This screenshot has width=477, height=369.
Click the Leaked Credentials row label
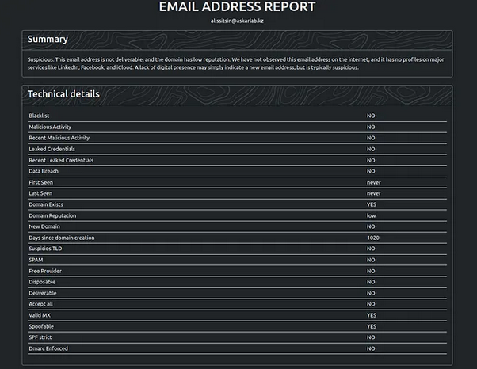pos(52,149)
